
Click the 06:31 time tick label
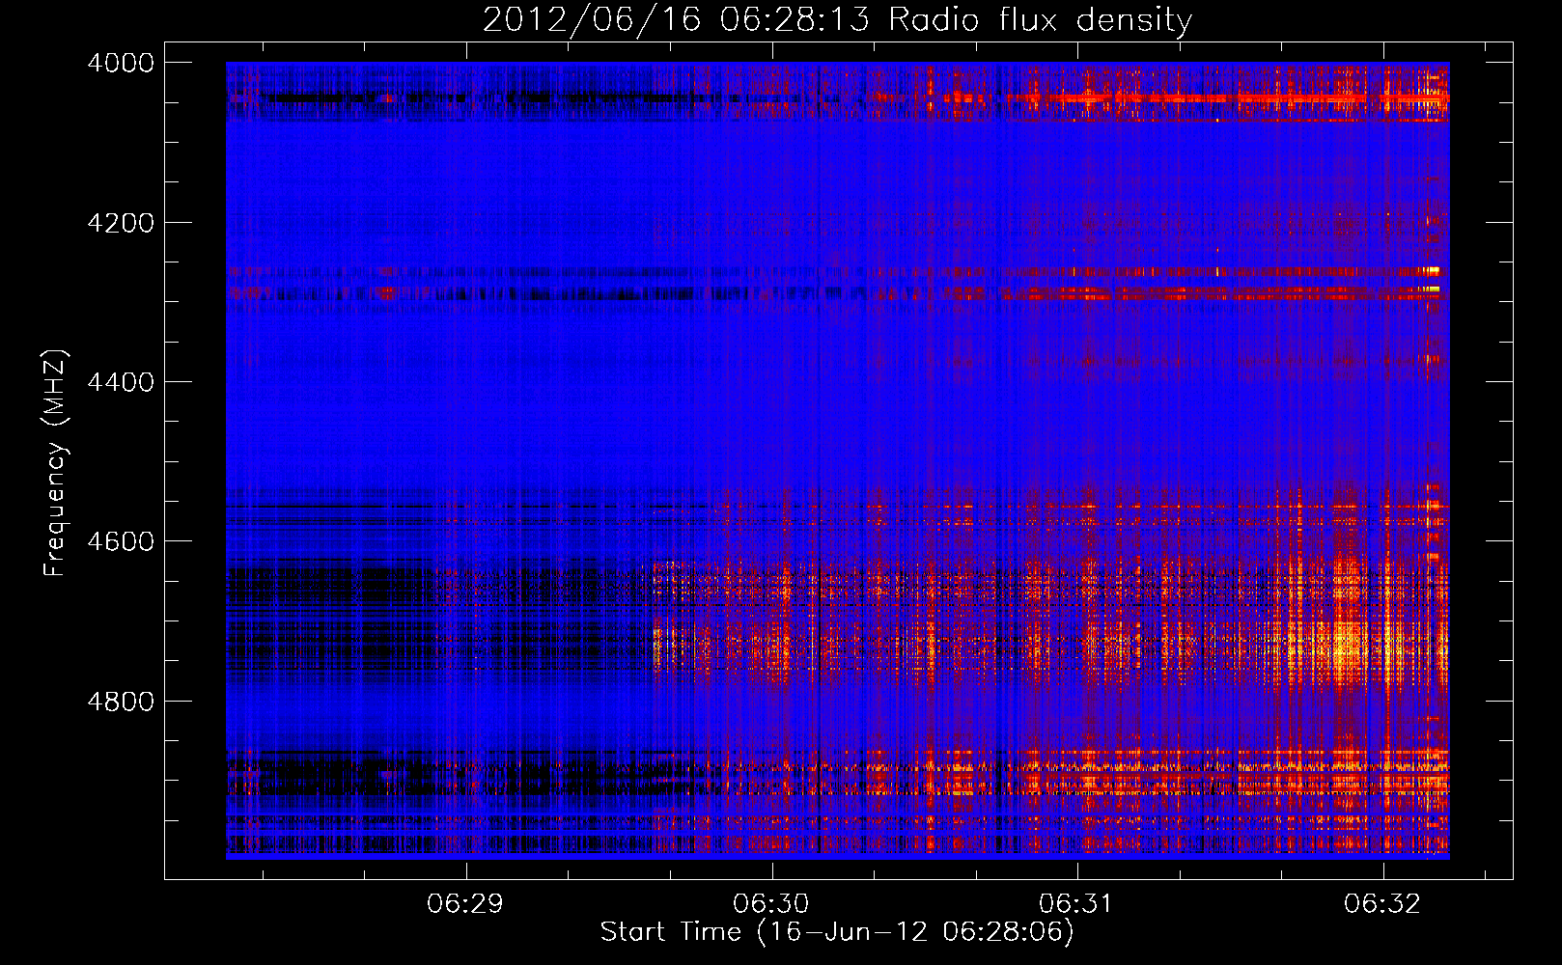1076,904
